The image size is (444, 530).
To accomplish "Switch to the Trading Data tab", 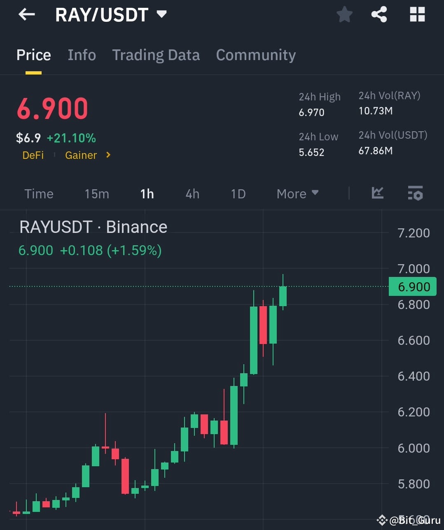I will tap(156, 55).
